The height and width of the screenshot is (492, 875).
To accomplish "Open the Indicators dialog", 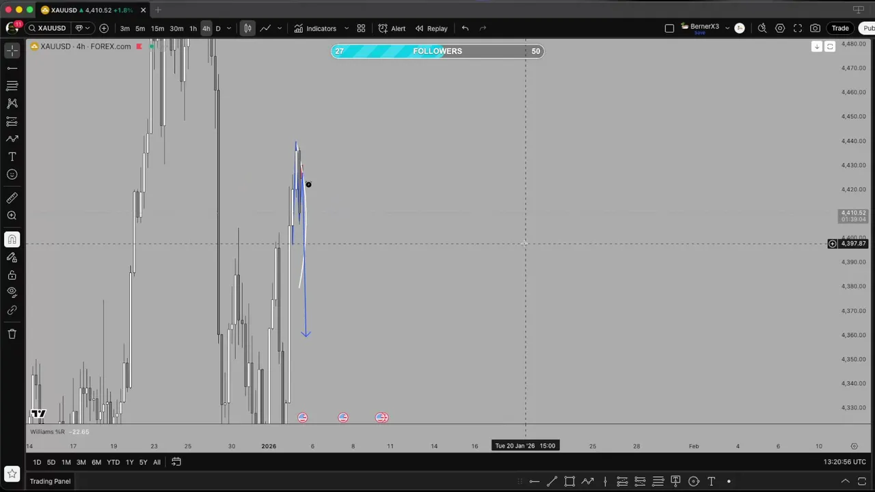I will point(315,28).
